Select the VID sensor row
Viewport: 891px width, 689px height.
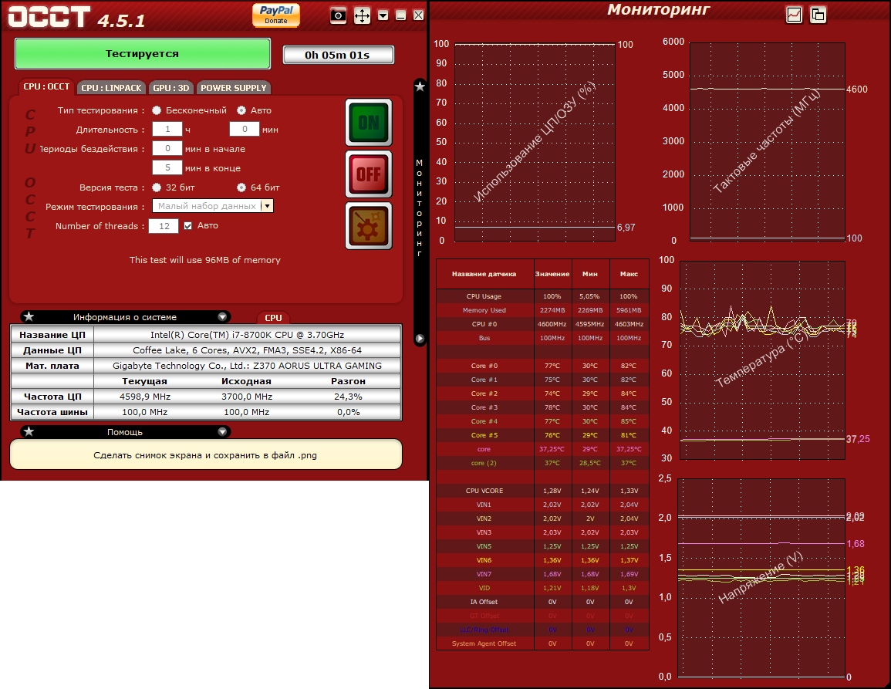(x=542, y=588)
